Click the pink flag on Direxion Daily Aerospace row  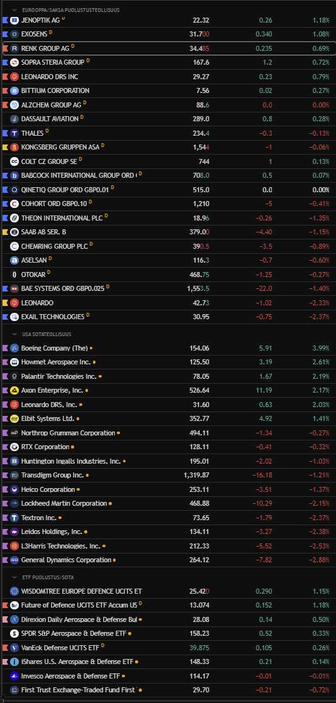point(5,619)
